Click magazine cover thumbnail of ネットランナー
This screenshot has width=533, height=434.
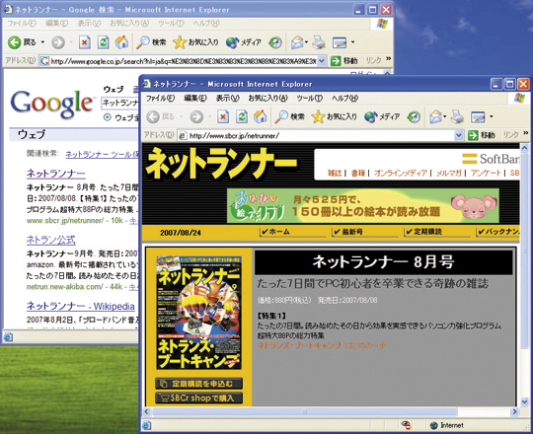point(198,313)
